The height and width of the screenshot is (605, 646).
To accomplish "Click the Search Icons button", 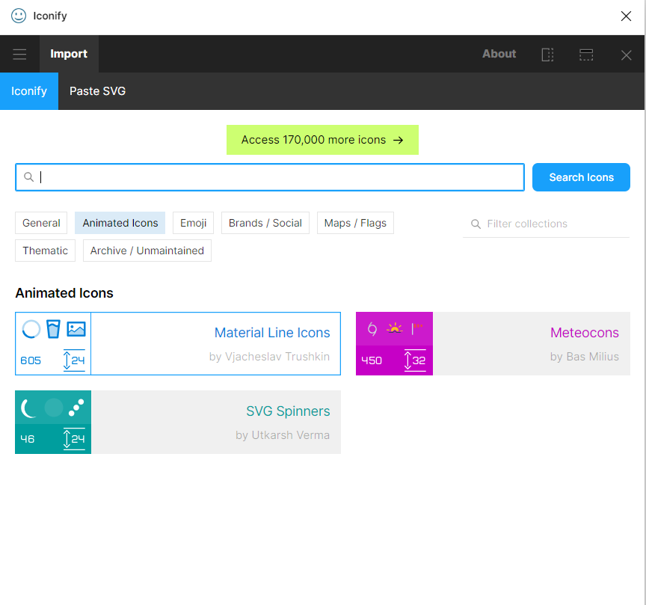I will (x=581, y=177).
